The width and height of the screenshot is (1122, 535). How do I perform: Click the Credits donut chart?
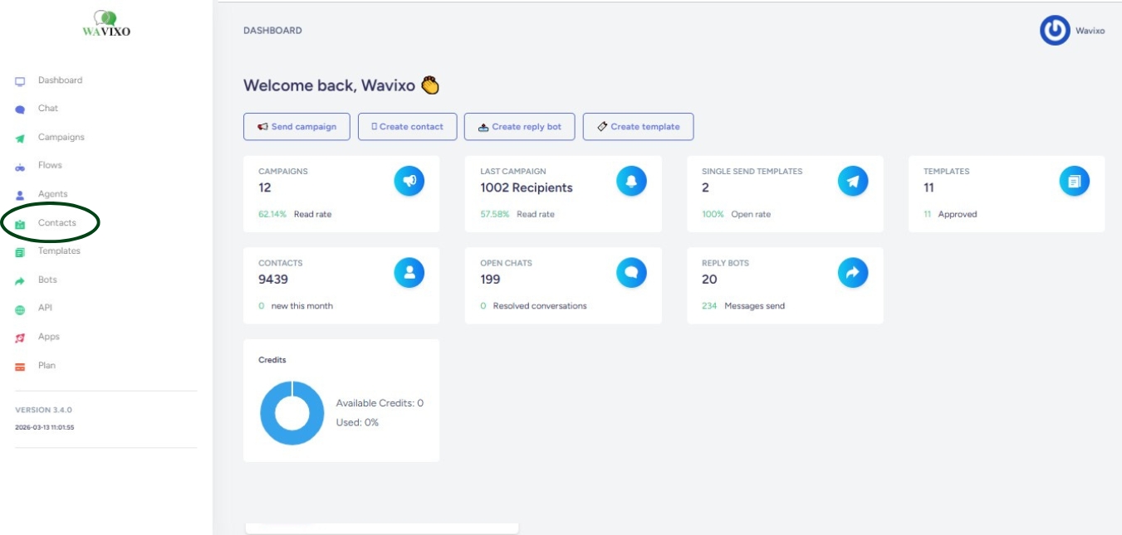coord(292,413)
